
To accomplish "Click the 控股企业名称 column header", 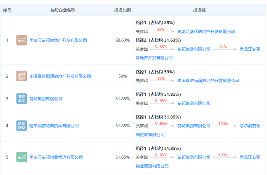I will (x=63, y=10).
